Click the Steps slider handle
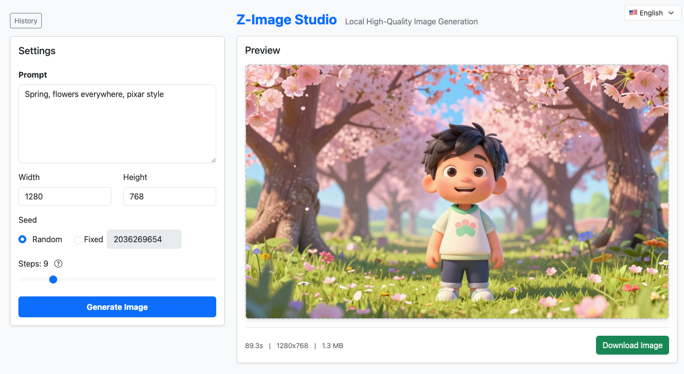 pos(53,280)
